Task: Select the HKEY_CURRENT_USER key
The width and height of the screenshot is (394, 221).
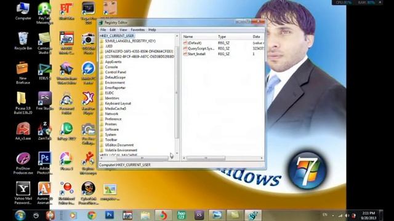Action: tap(117, 36)
